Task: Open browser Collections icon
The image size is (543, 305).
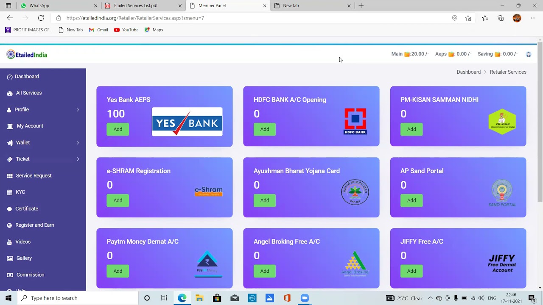Action: 501,18
